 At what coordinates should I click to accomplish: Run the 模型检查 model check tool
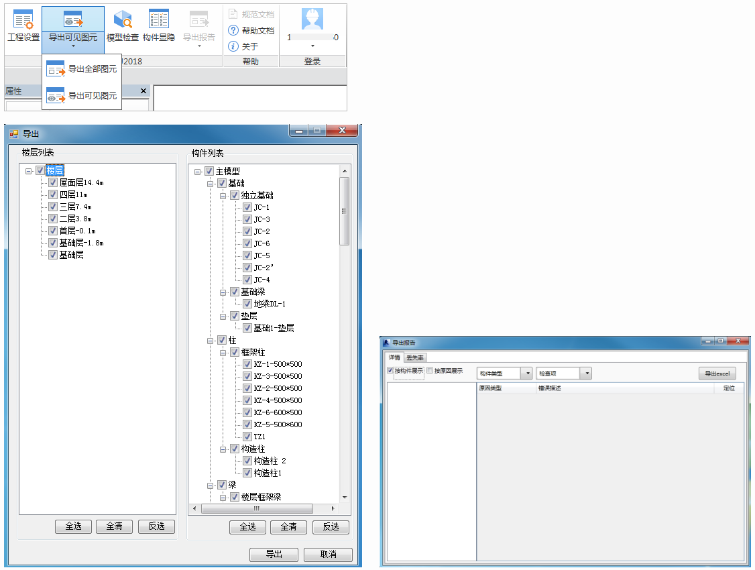tap(122, 26)
